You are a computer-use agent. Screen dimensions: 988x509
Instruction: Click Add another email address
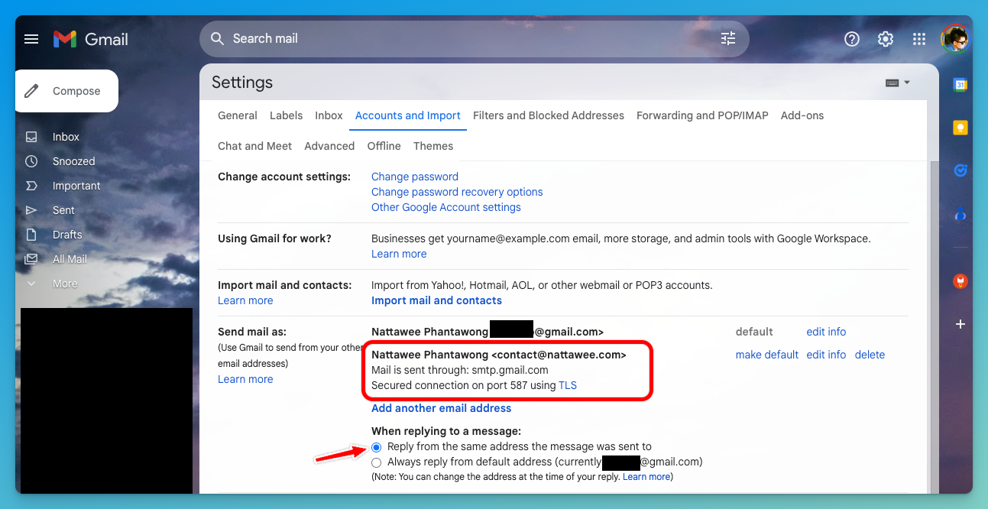(441, 408)
